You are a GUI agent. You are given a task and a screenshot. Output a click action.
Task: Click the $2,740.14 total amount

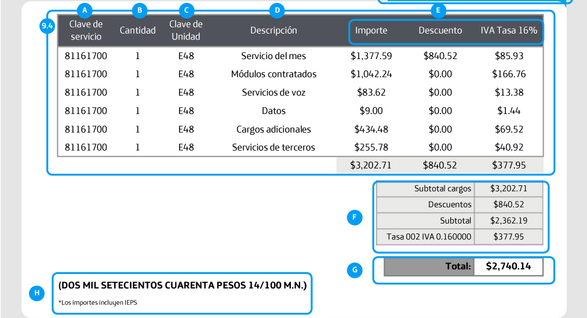click(x=508, y=266)
